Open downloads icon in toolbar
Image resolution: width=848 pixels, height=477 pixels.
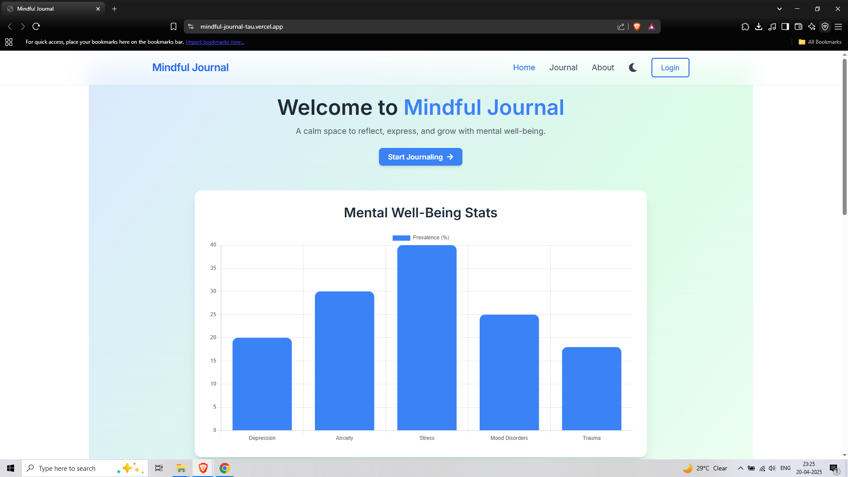tap(759, 26)
